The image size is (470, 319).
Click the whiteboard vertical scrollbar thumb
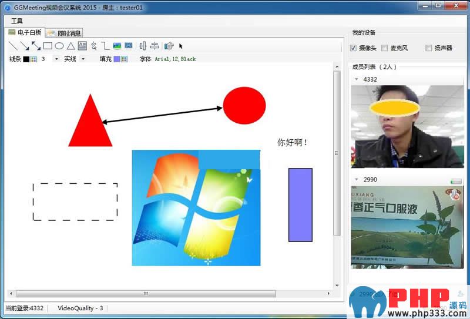click(x=337, y=153)
